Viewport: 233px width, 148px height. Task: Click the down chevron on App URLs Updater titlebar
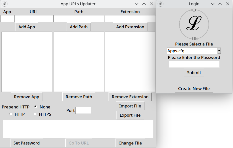(x=136, y=4)
